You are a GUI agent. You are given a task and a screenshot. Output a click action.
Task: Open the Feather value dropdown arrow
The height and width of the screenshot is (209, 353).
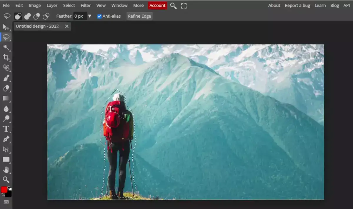[x=90, y=16]
